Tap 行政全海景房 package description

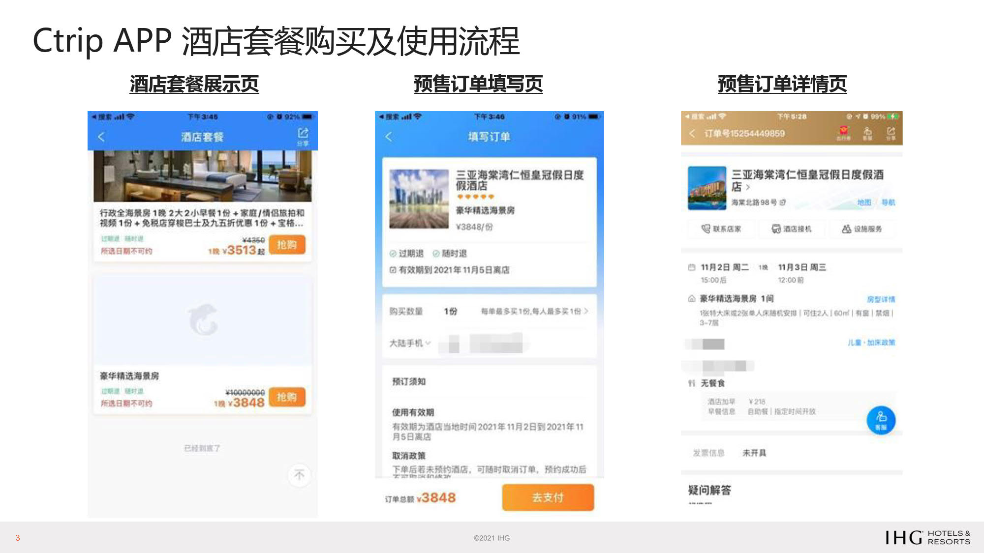(202, 218)
